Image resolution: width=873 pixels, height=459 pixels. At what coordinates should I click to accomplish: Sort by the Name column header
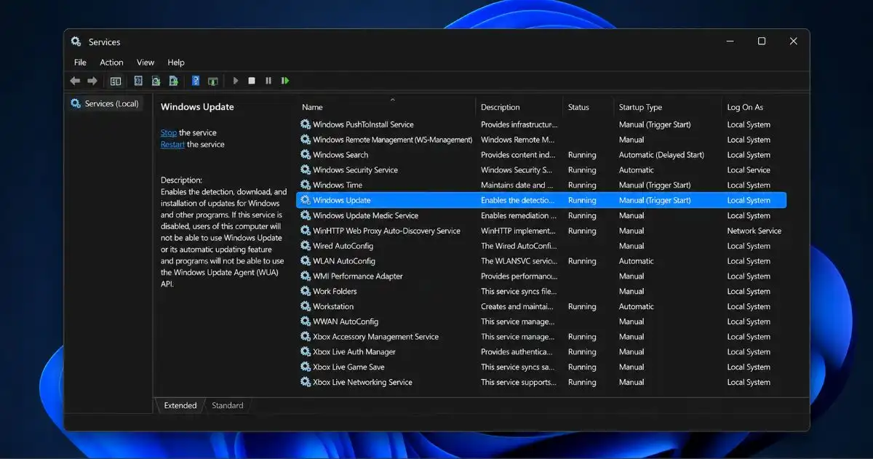[x=386, y=107]
